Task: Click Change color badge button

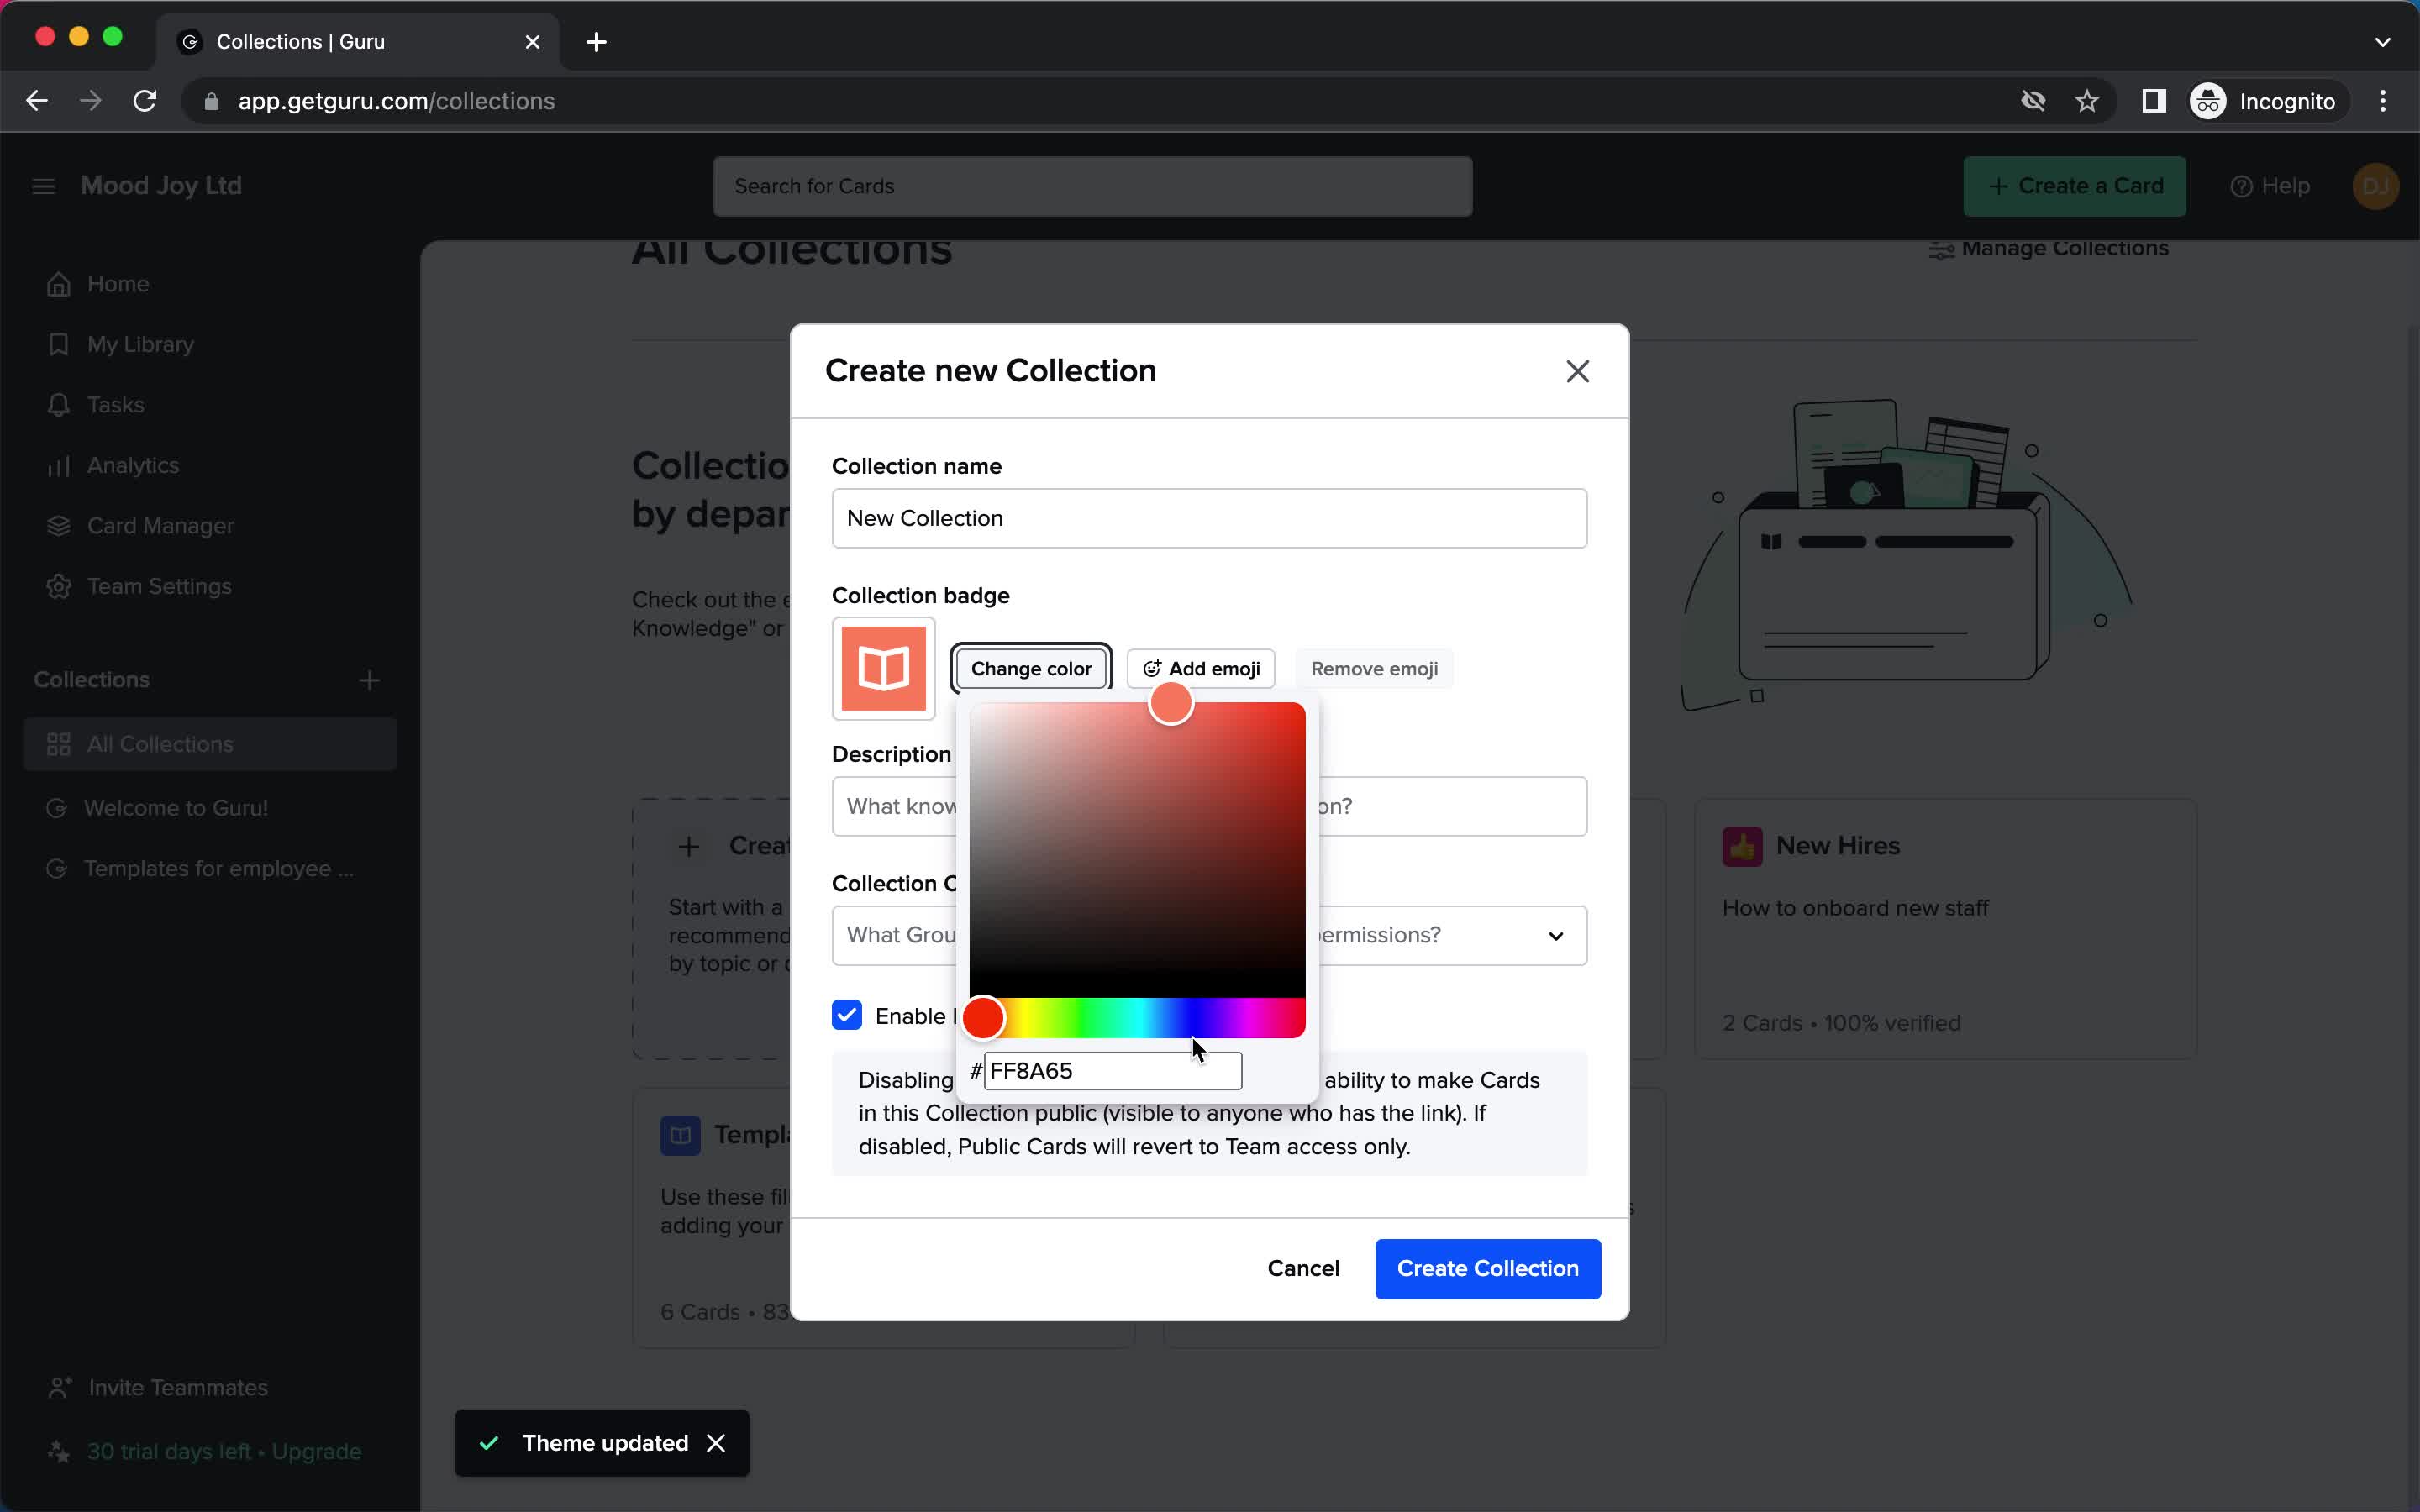Action: pos(1031,669)
